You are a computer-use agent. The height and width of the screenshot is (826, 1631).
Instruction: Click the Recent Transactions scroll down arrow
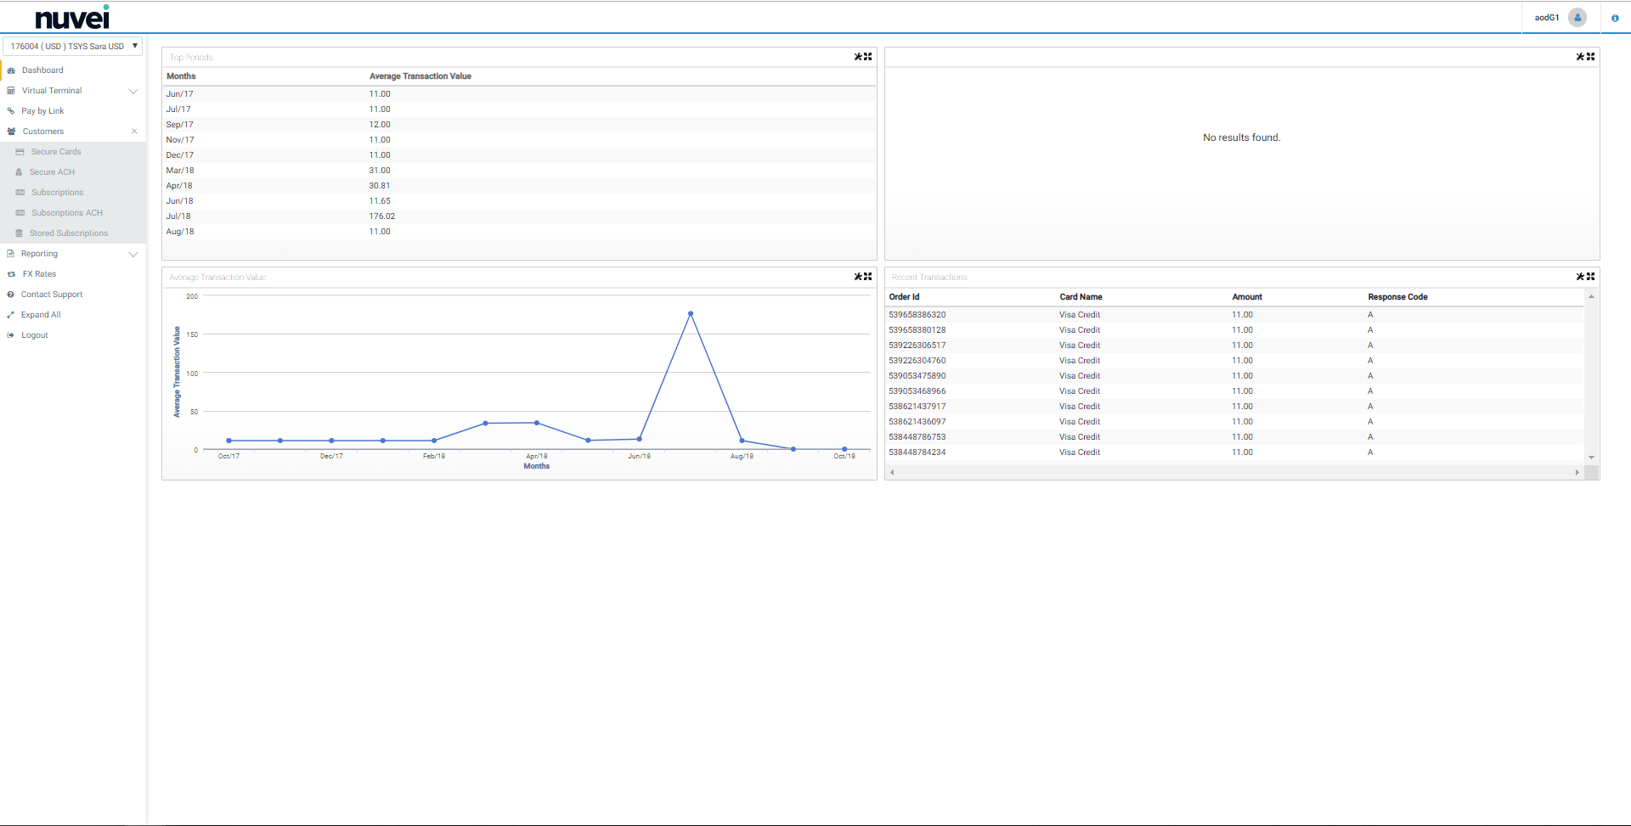pyautogui.click(x=1591, y=458)
